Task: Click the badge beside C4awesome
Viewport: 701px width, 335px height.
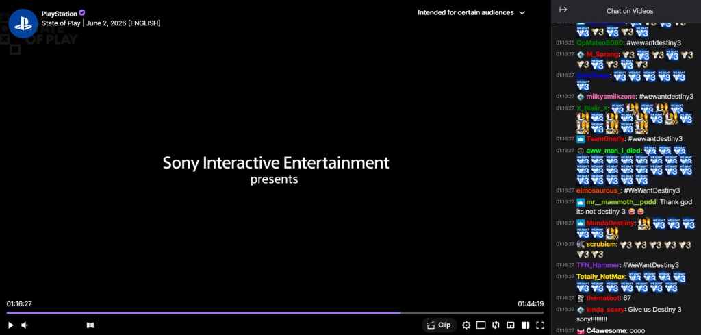Action: coord(581,332)
